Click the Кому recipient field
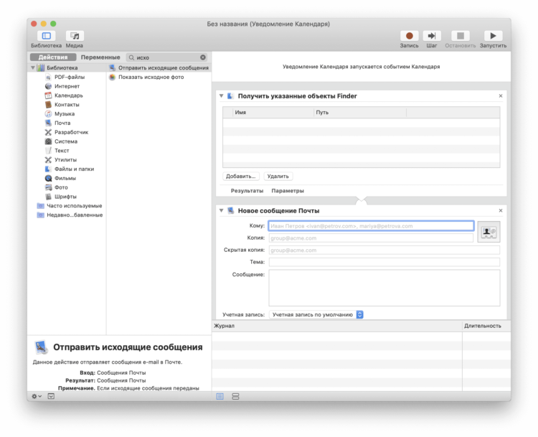 (x=371, y=226)
